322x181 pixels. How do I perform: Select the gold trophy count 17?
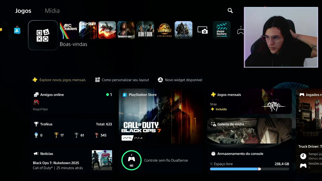pyautogui.click(x=59, y=135)
